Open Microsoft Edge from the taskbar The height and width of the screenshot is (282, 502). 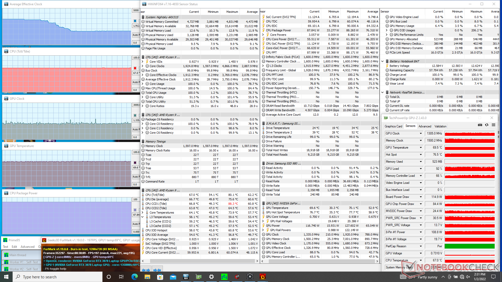[135, 277]
